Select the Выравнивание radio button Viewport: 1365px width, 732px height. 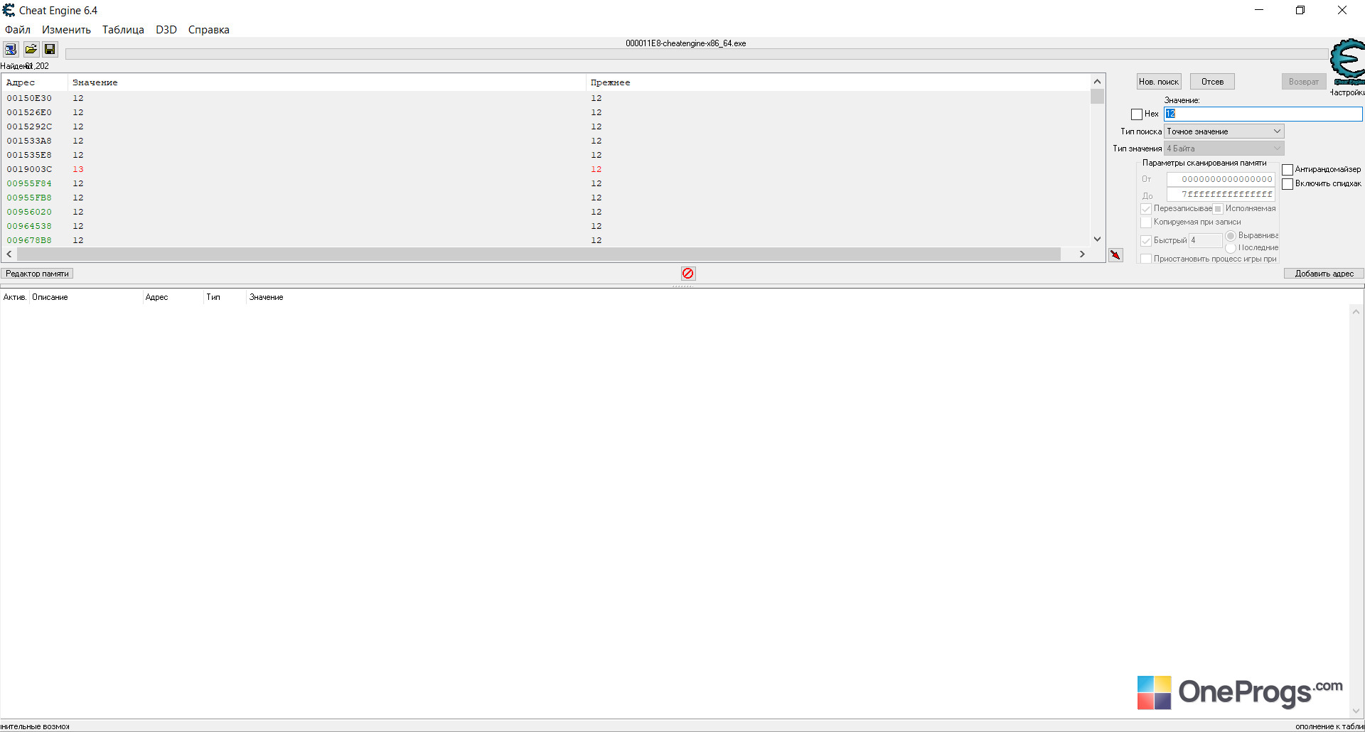(x=1231, y=236)
